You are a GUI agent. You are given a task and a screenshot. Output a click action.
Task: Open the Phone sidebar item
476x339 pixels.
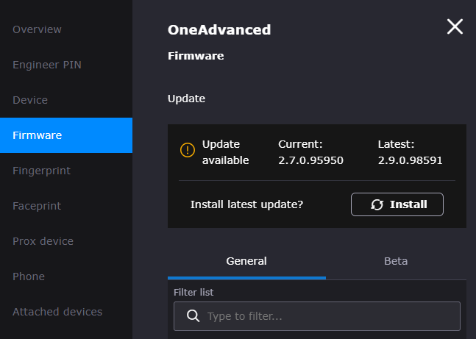click(x=29, y=276)
